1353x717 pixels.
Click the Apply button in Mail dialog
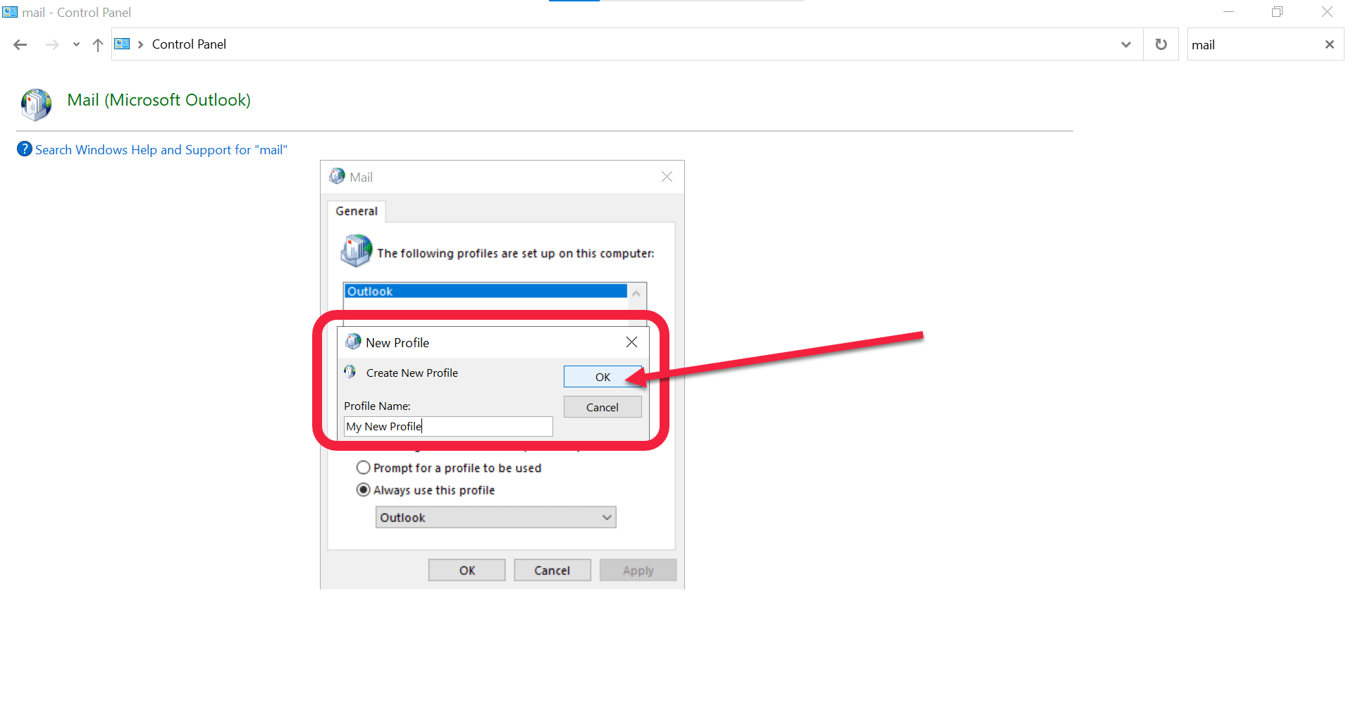click(638, 570)
